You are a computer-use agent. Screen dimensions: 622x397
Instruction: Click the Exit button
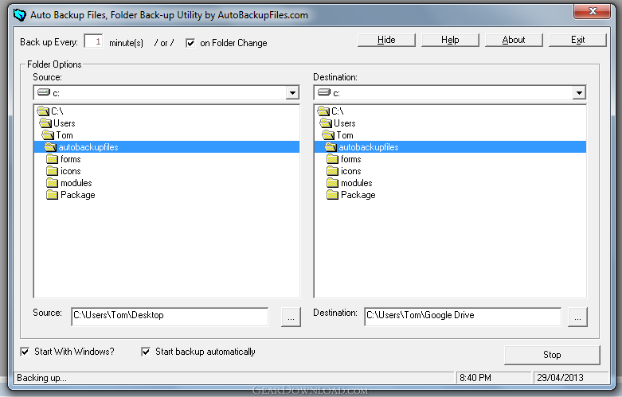click(x=577, y=40)
